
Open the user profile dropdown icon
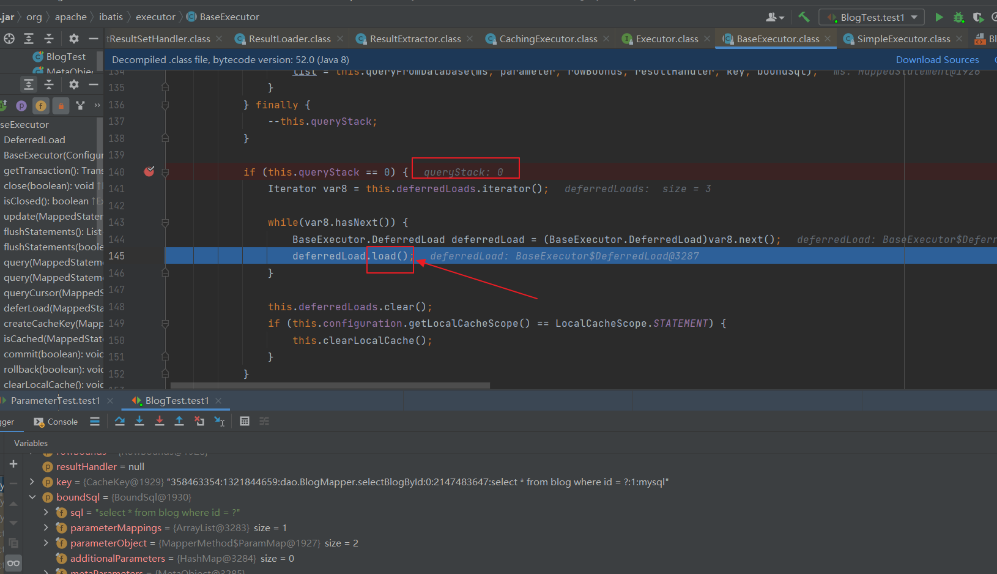[775, 17]
